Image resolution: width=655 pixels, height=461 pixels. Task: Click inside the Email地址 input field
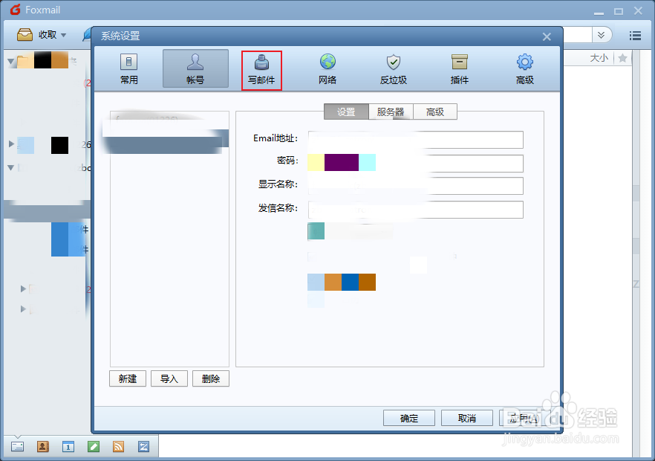pos(414,140)
